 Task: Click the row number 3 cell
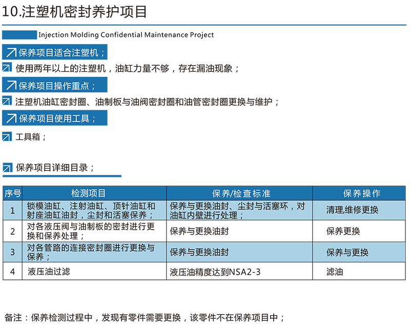(12, 252)
